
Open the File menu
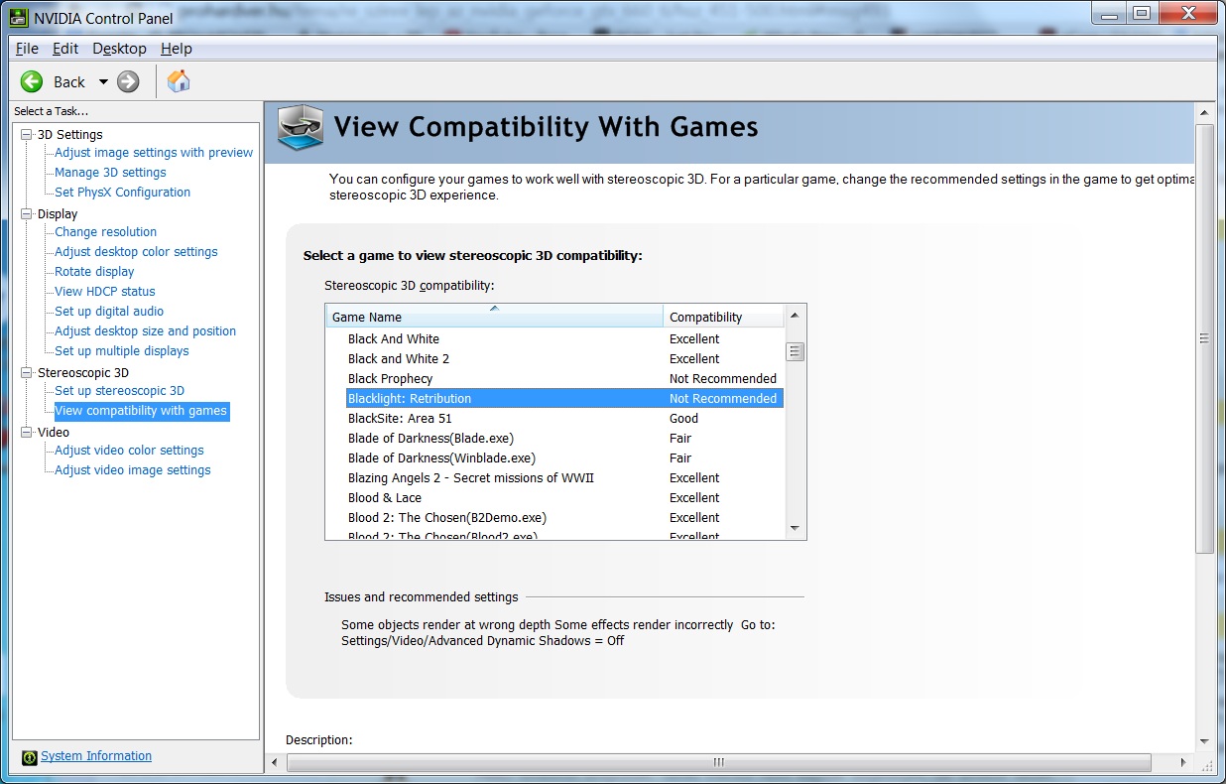tap(27, 49)
